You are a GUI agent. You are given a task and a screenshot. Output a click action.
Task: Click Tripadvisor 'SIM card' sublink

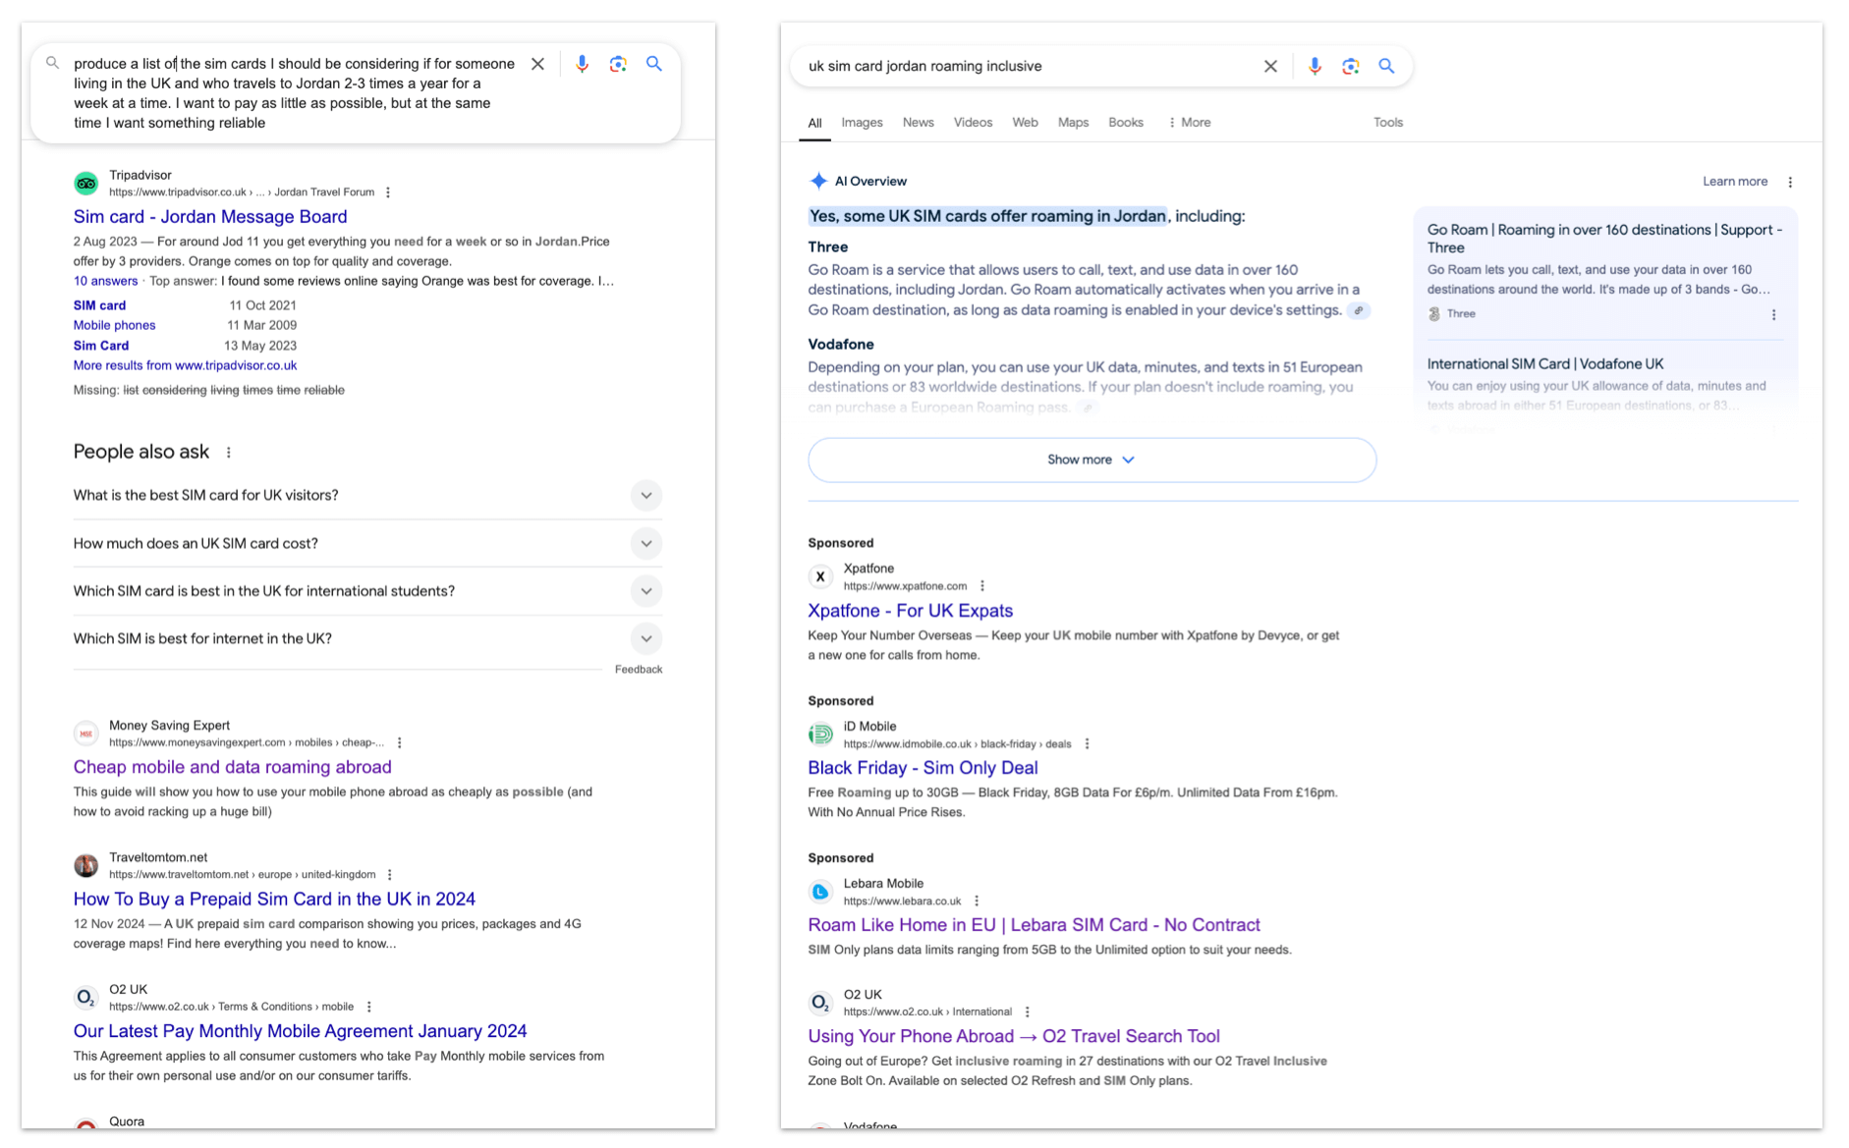coord(99,305)
